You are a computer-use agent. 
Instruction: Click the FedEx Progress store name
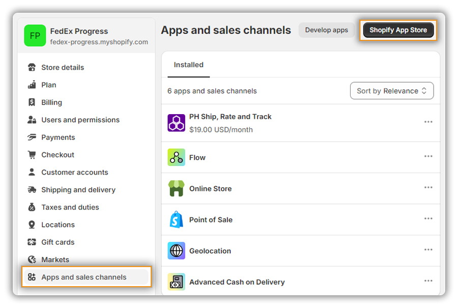click(79, 31)
